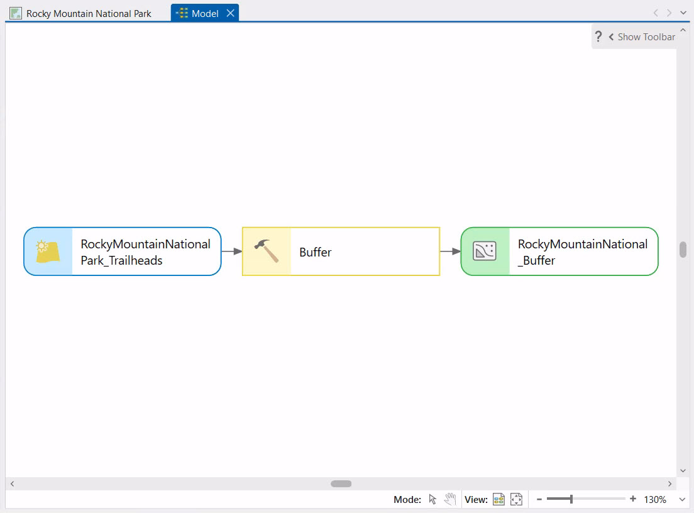
Task: Close the Model tab
Action: (x=231, y=13)
